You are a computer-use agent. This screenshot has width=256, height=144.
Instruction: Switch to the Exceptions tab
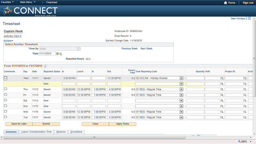76,132
